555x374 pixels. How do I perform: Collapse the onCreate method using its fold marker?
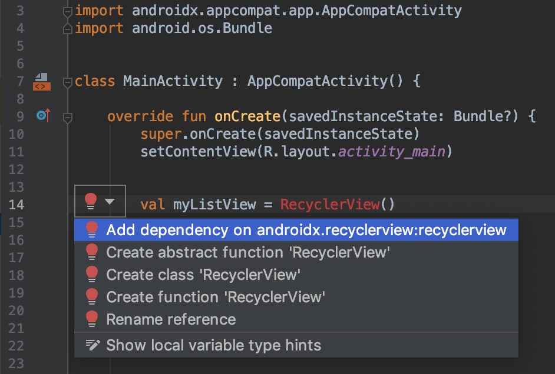67,116
